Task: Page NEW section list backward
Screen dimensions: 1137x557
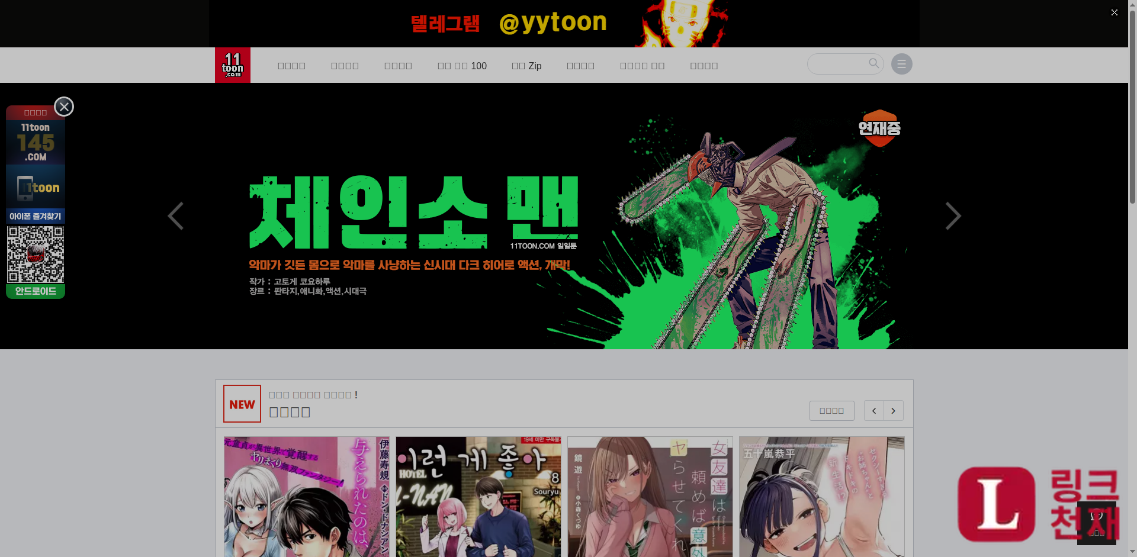Action: (873, 411)
